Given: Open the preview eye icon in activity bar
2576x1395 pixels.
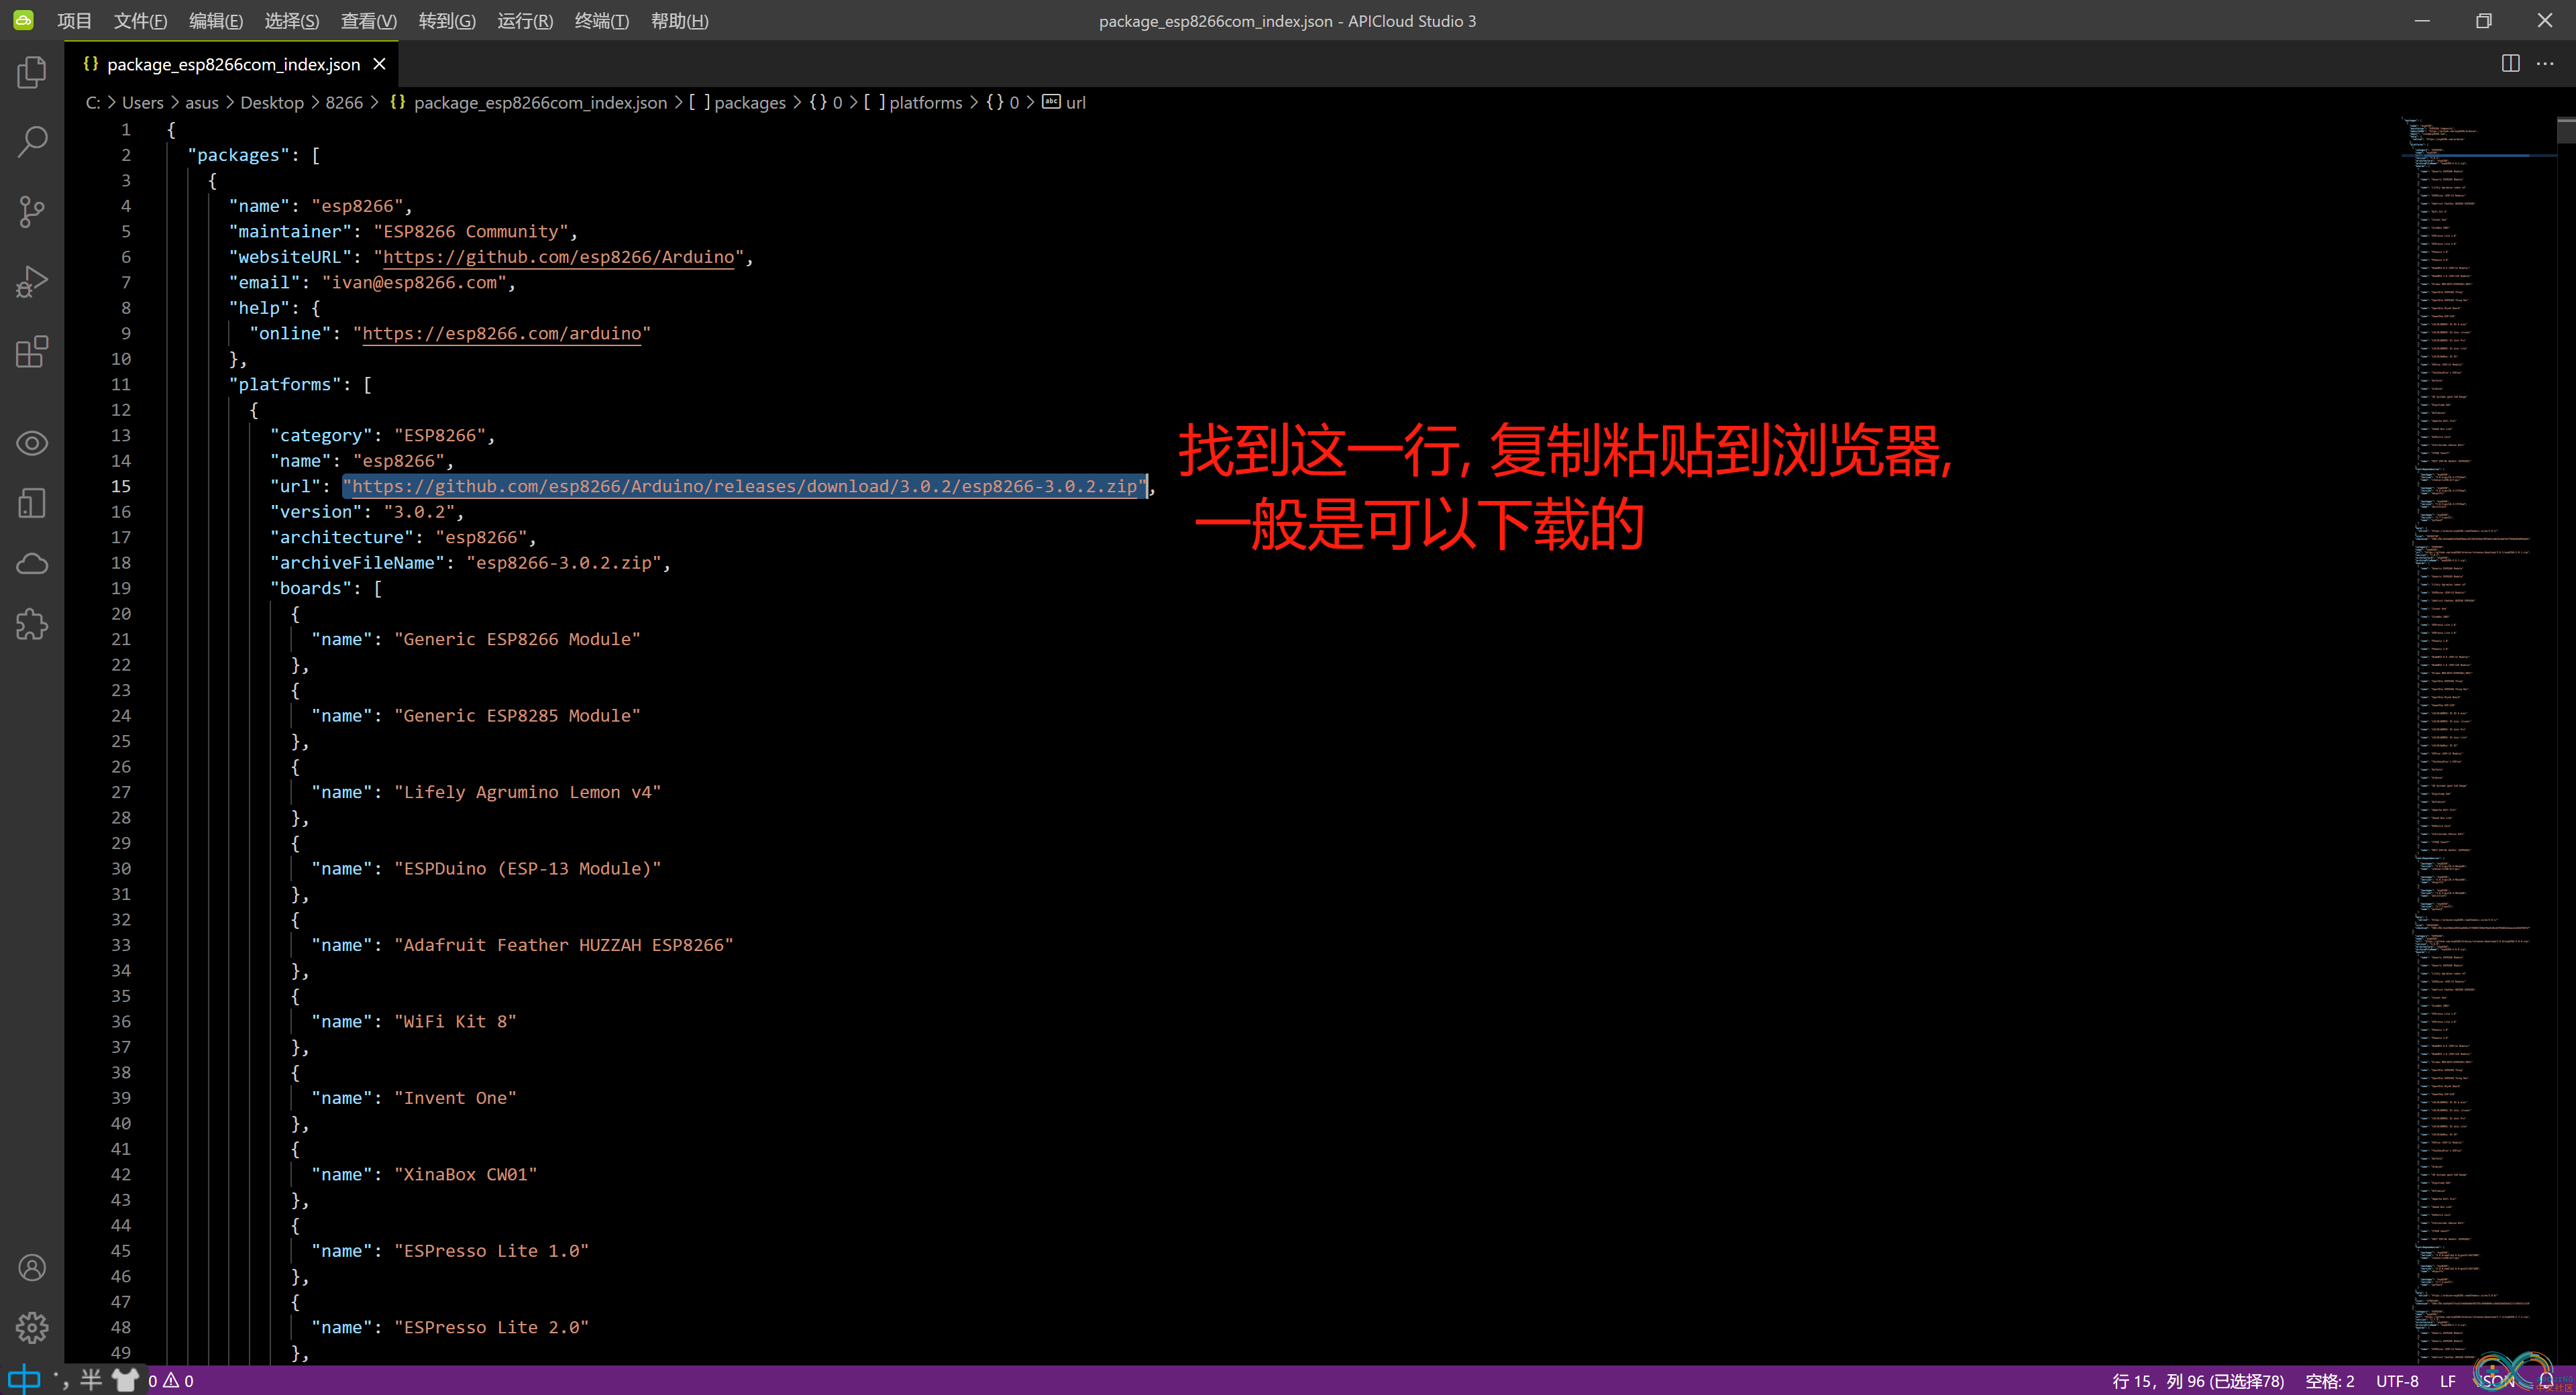Looking at the screenshot, I should [32, 442].
